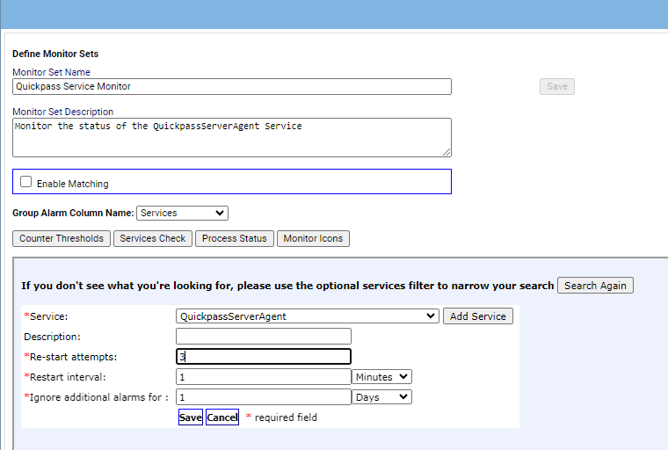Switch to the Counter Thresholds tab
The width and height of the screenshot is (668, 450).
(x=62, y=239)
